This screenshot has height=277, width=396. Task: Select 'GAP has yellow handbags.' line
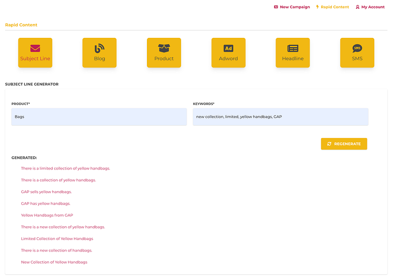pos(46,204)
